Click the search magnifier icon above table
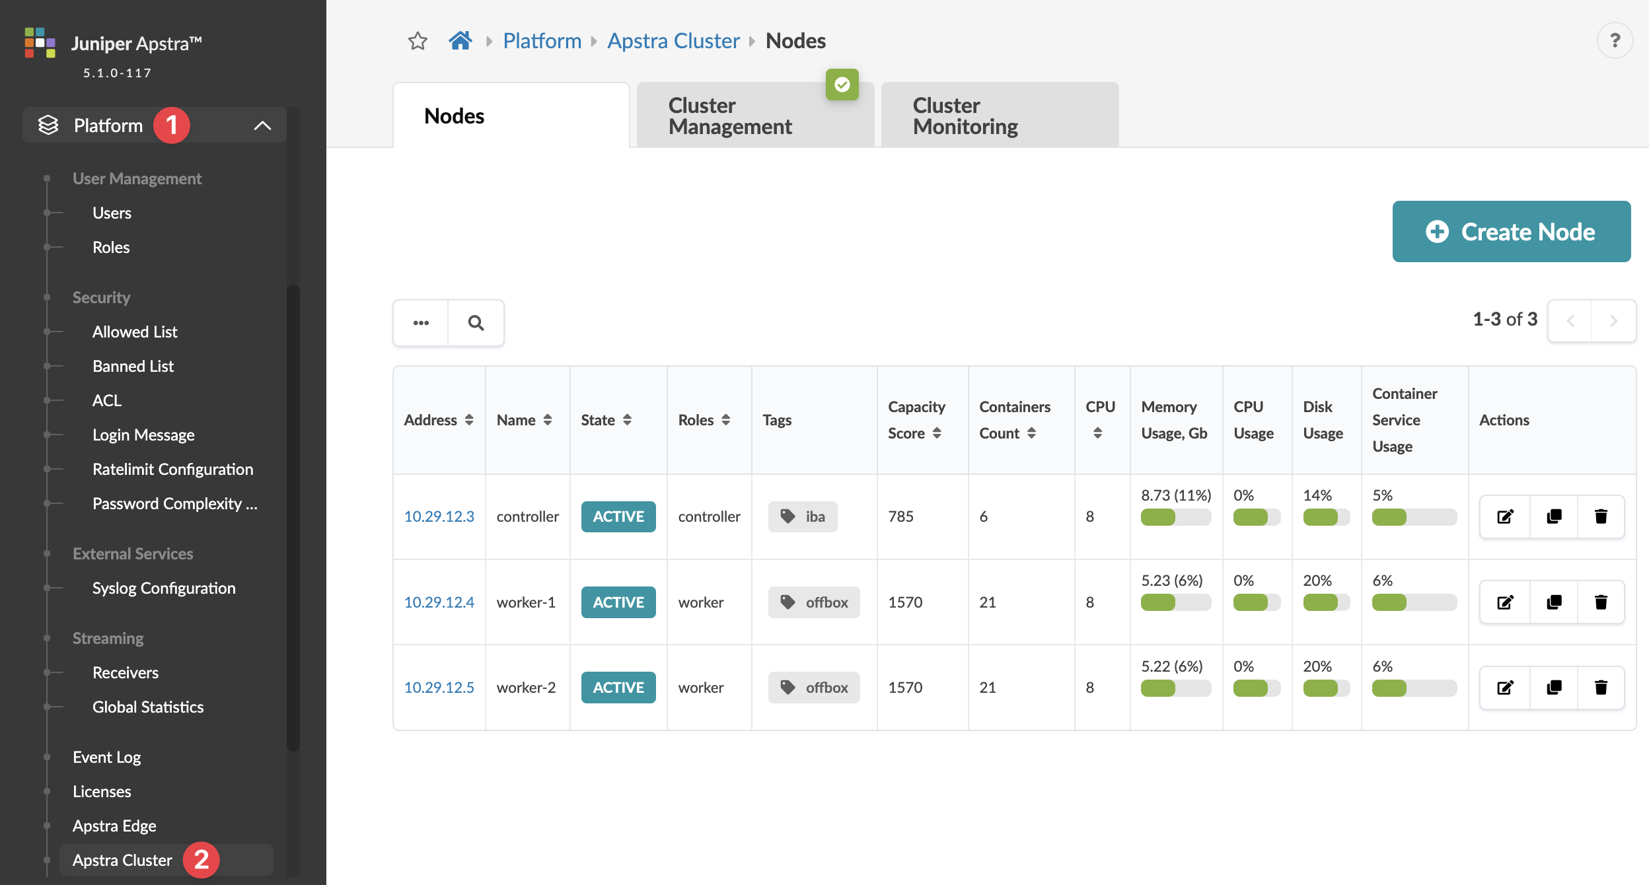Viewport: 1649px width, 885px height. tap(476, 323)
